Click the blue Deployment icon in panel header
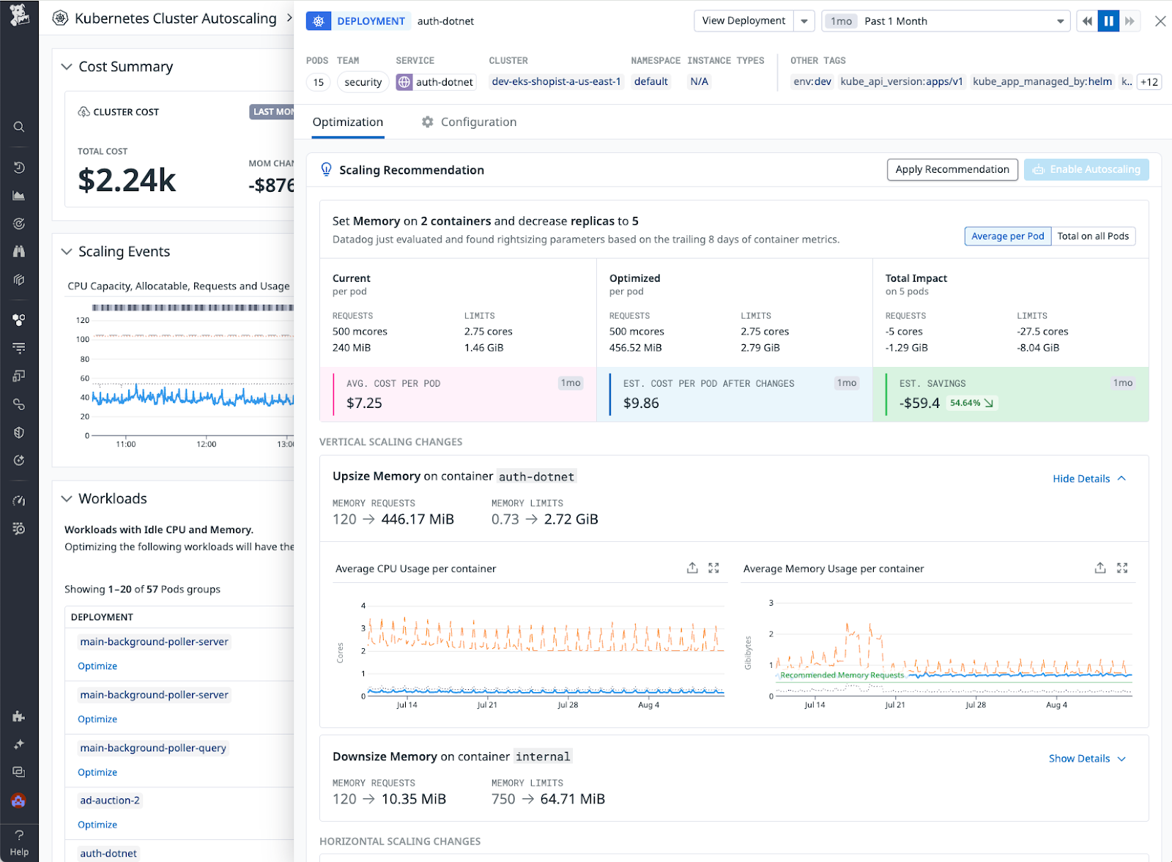 click(x=318, y=21)
